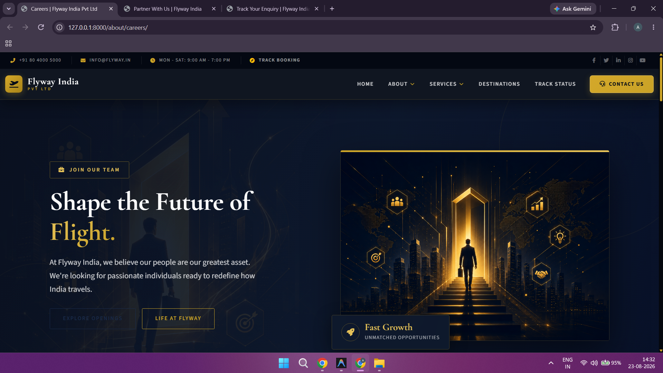This screenshot has width=663, height=373.
Task: Open the Chrome apps grid shortcut
Action: click(x=8, y=44)
